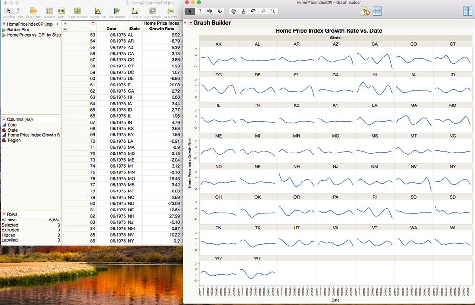
Task: Select the crosshairs tool
Action: pos(273,11)
